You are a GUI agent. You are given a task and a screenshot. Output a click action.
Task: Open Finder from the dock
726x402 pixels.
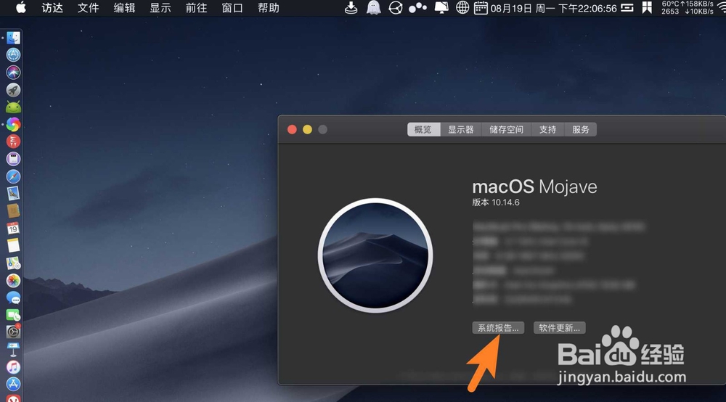(x=13, y=38)
